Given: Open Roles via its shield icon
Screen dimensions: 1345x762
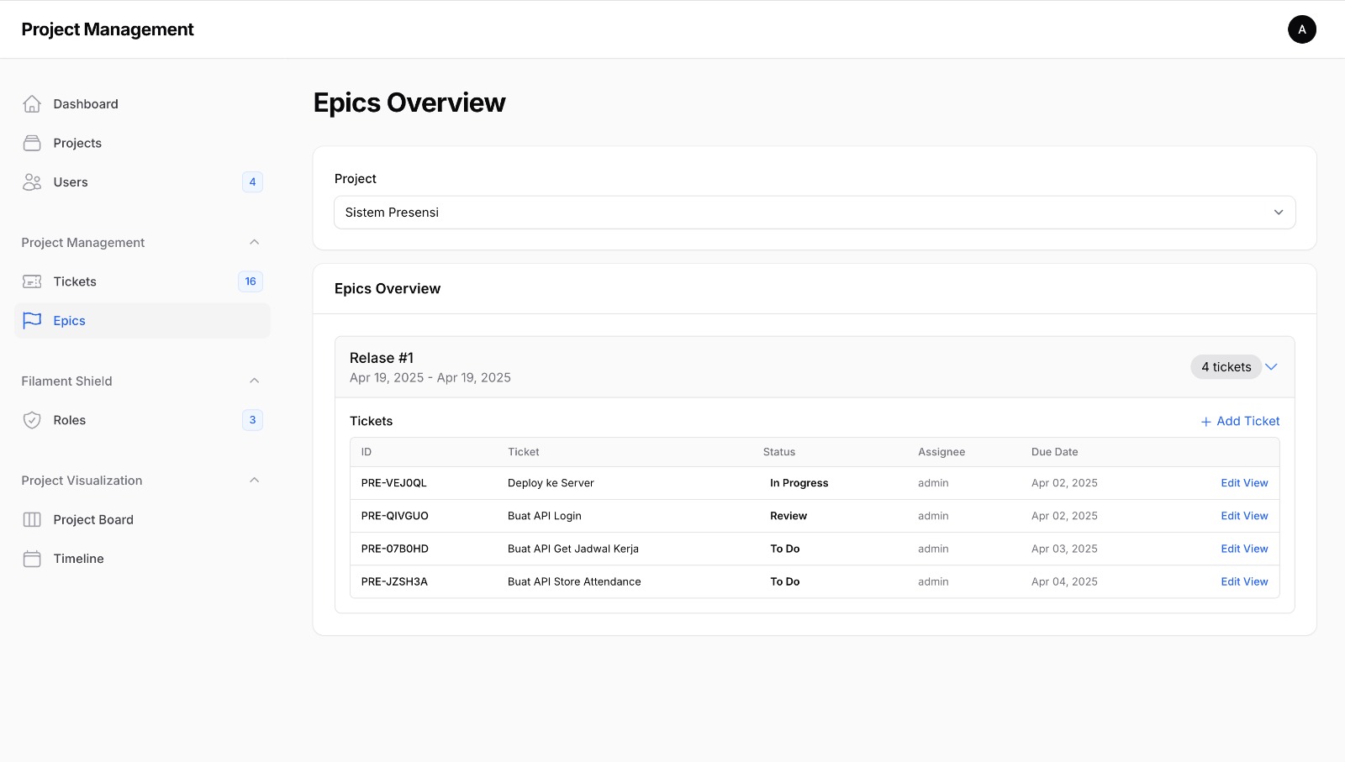Looking at the screenshot, I should pyautogui.click(x=32, y=420).
